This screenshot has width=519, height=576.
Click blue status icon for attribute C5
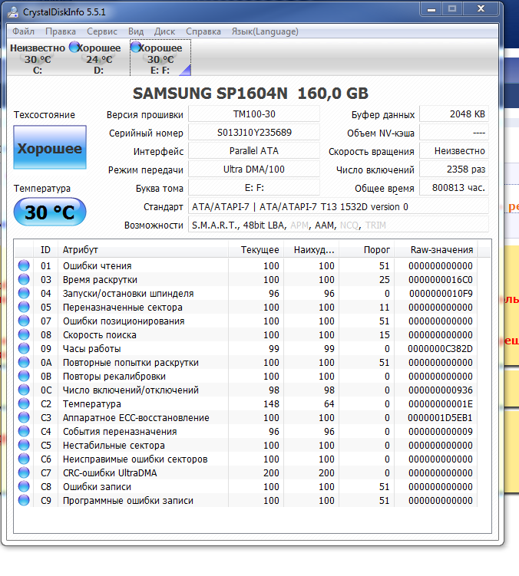click(x=24, y=446)
